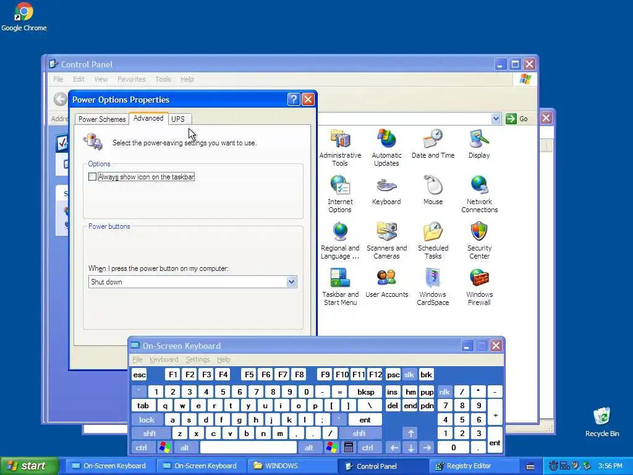The image size is (633, 475).
Task: Switch to the Power Schemes tab
Action: 102,119
